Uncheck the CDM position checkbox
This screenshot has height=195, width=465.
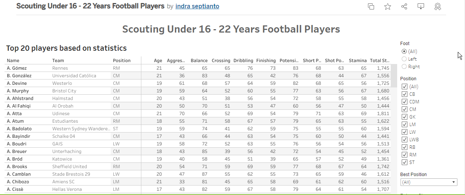pyautogui.click(x=404, y=102)
